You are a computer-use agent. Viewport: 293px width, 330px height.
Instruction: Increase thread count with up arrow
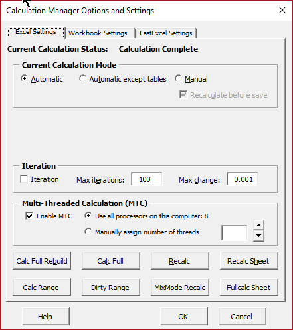[x=258, y=225]
